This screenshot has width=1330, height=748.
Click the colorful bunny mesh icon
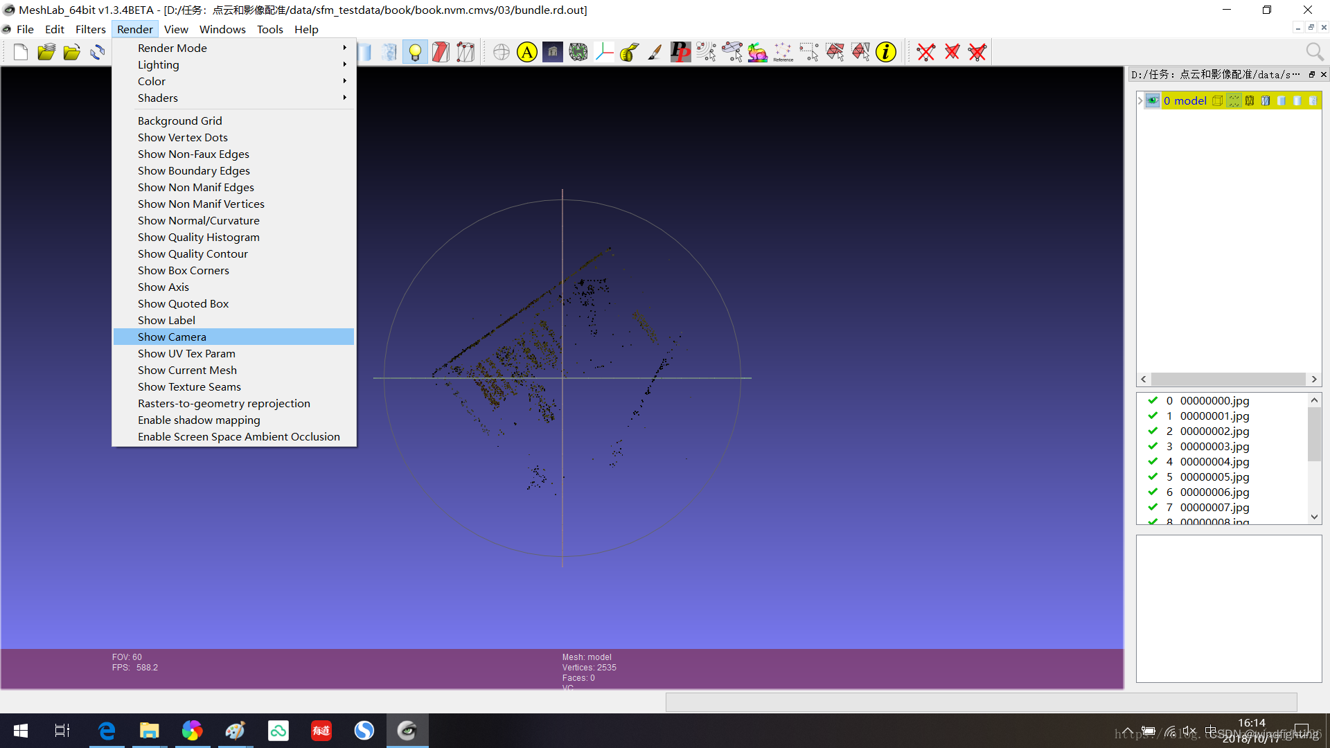click(757, 52)
